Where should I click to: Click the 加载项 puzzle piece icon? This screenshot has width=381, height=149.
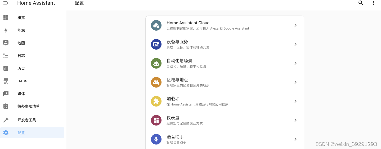[156, 101]
